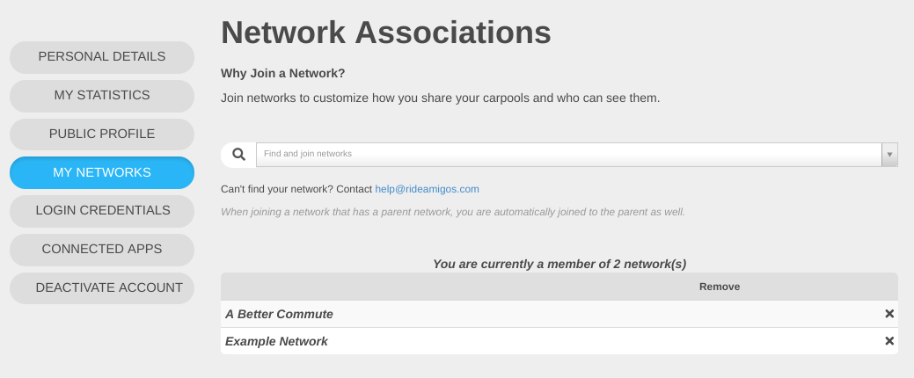Go to My Statistics
Viewport: 914px width, 378px height.
(102, 96)
